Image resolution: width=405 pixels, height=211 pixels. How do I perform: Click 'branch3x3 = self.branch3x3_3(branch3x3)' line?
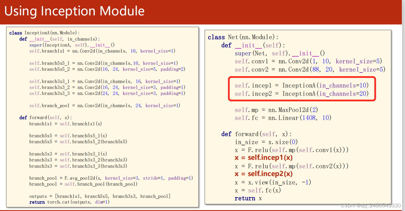point(78,166)
